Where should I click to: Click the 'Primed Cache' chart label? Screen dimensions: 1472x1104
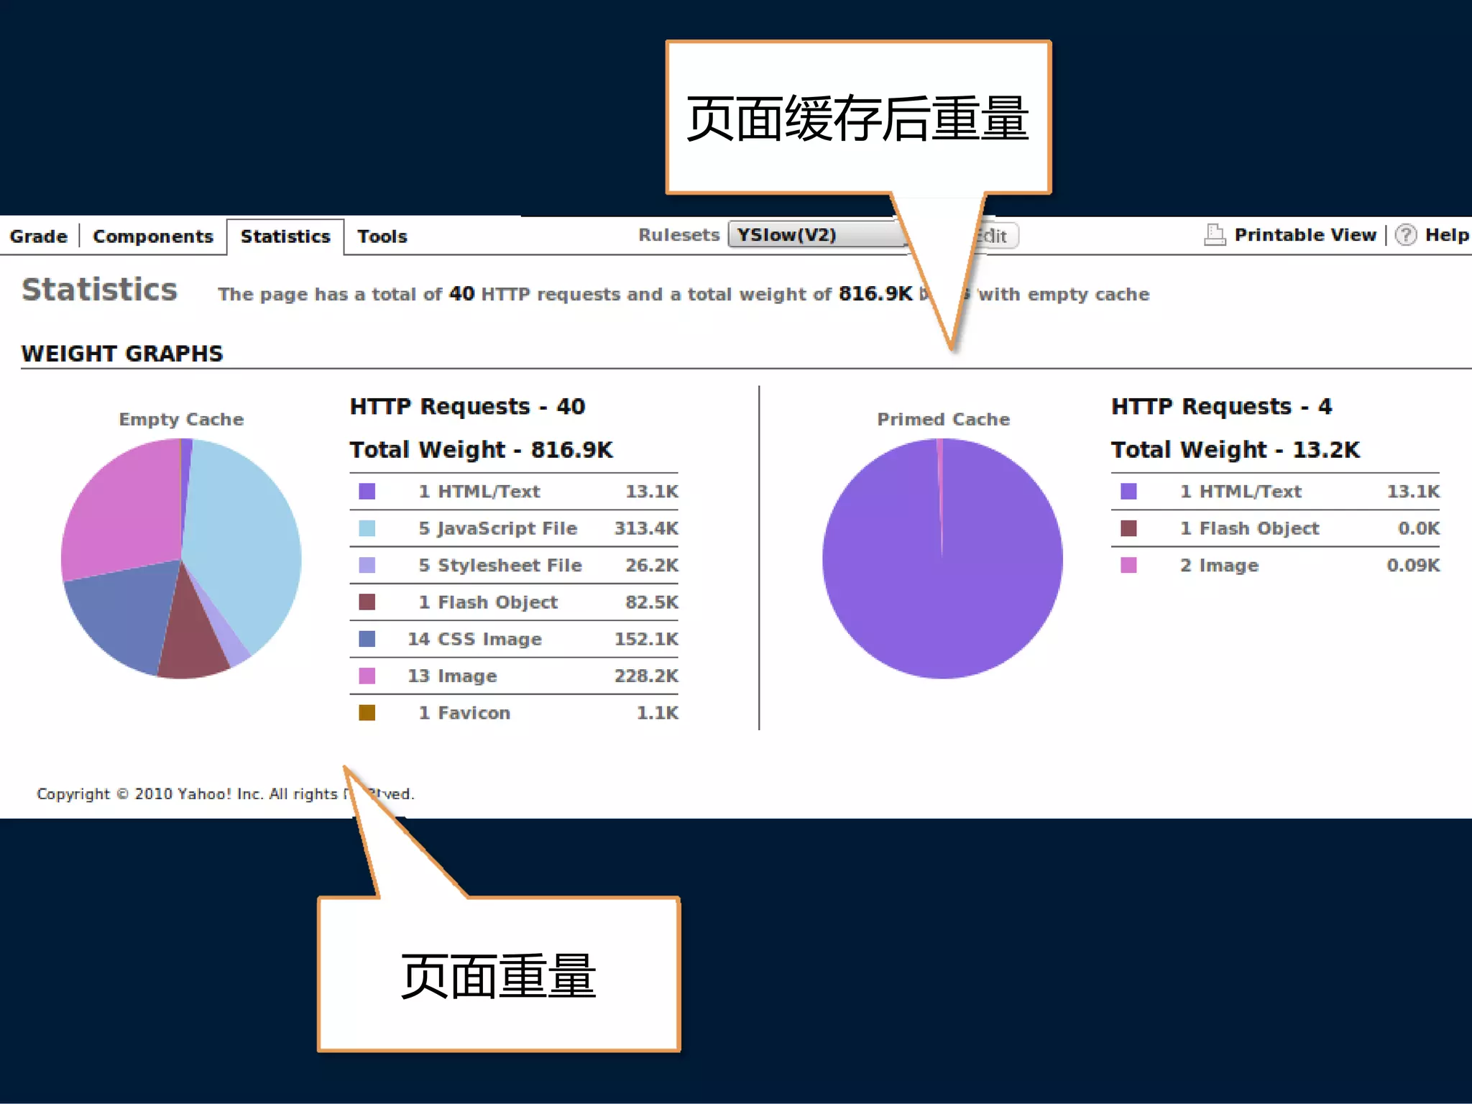(x=943, y=419)
